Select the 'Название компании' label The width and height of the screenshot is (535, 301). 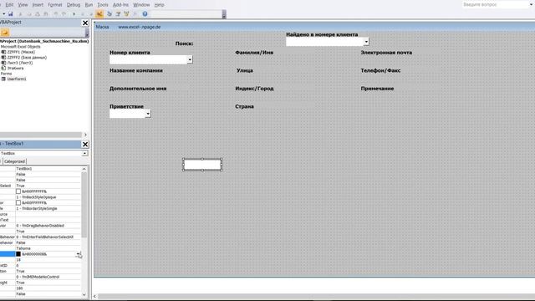[x=136, y=70]
